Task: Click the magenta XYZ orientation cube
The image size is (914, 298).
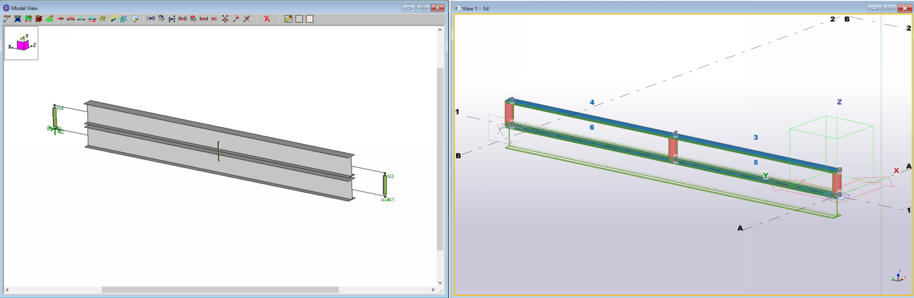Action: (22, 45)
